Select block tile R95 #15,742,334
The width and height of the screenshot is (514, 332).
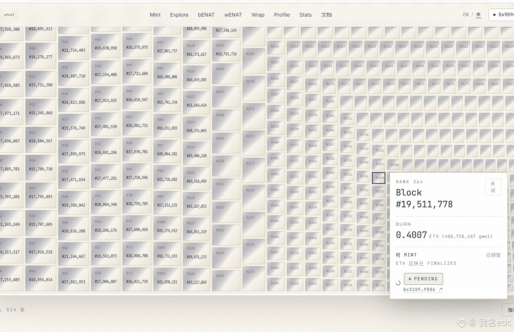167,100
